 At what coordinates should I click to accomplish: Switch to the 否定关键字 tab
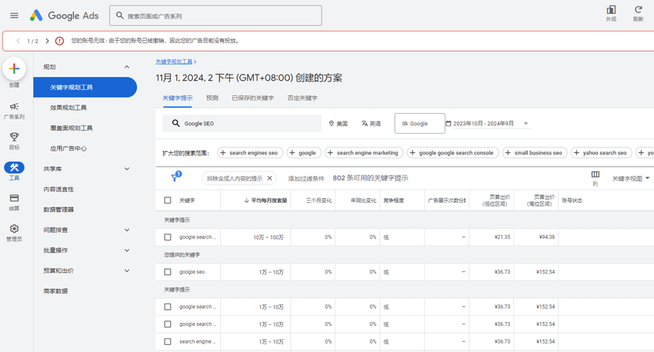[302, 98]
